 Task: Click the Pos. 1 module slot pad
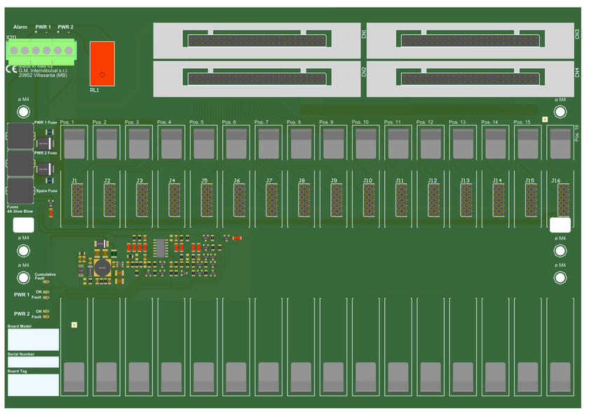tap(74, 147)
